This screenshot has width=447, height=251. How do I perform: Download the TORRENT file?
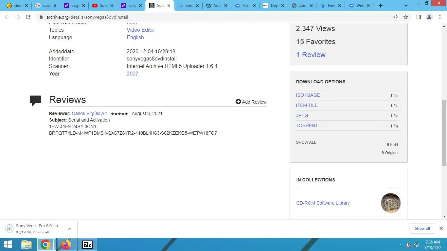307,125
